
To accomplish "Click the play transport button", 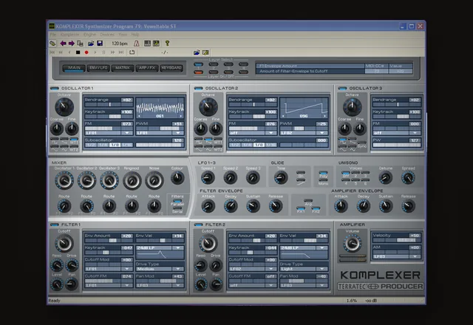I will 95,52.
